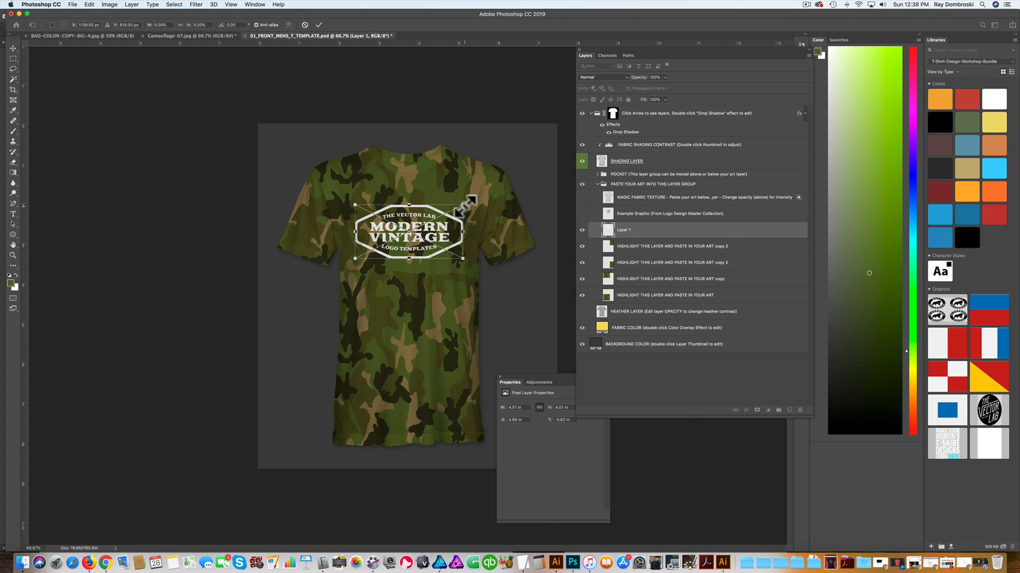Select the Crop tool

(x=13, y=90)
